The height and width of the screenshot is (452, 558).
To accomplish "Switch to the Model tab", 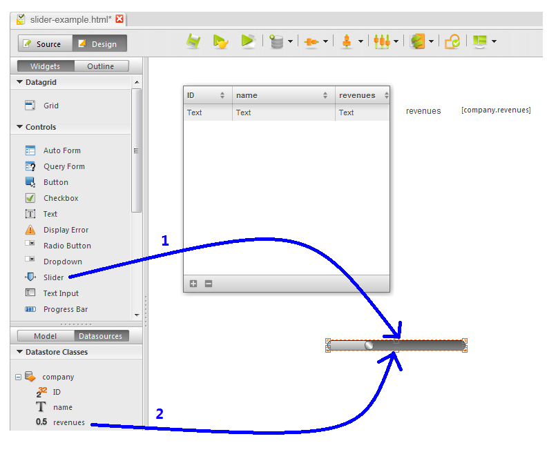I will (x=46, y=336).
